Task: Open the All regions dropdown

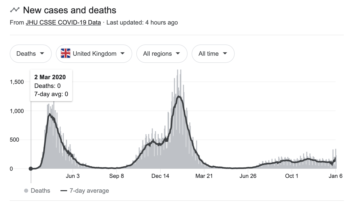Action: click(x=162, y=54)
